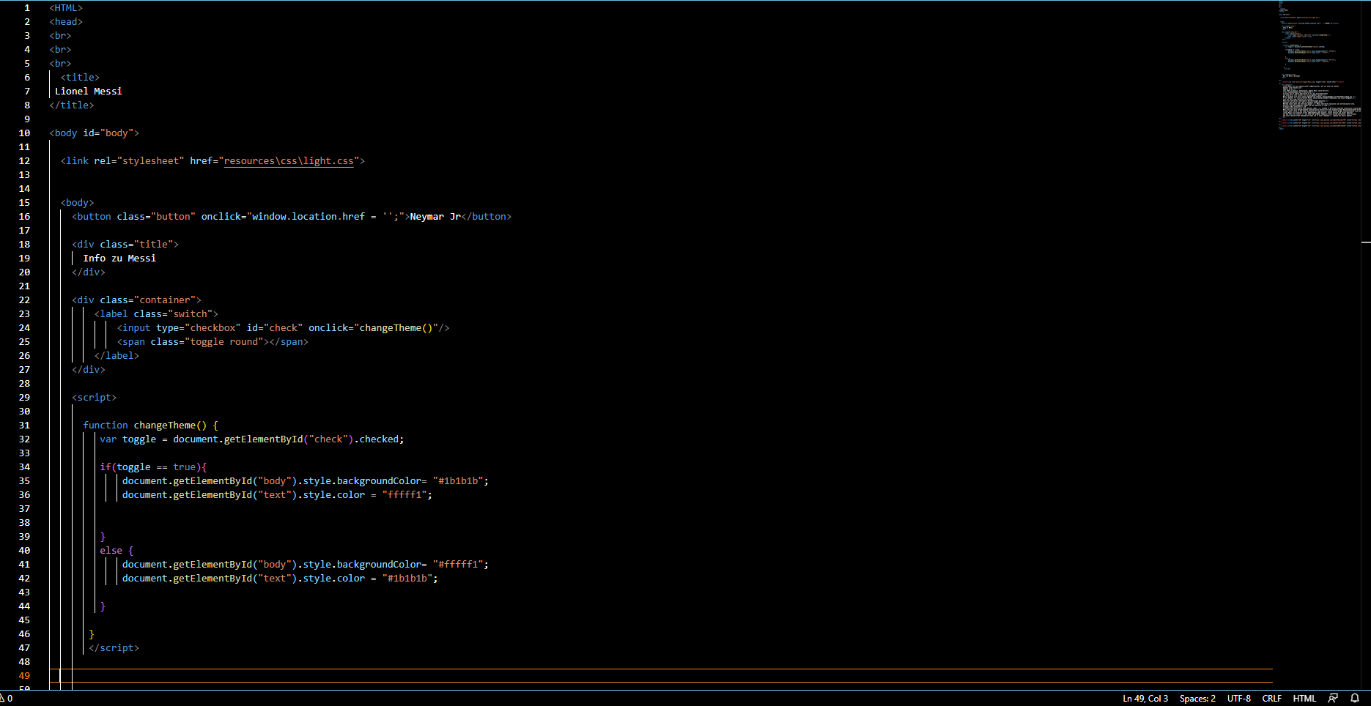Screen dimensions: 1371x706
Task: Open indentation settings via Spaces: 2
Action: pos(1197,698)
